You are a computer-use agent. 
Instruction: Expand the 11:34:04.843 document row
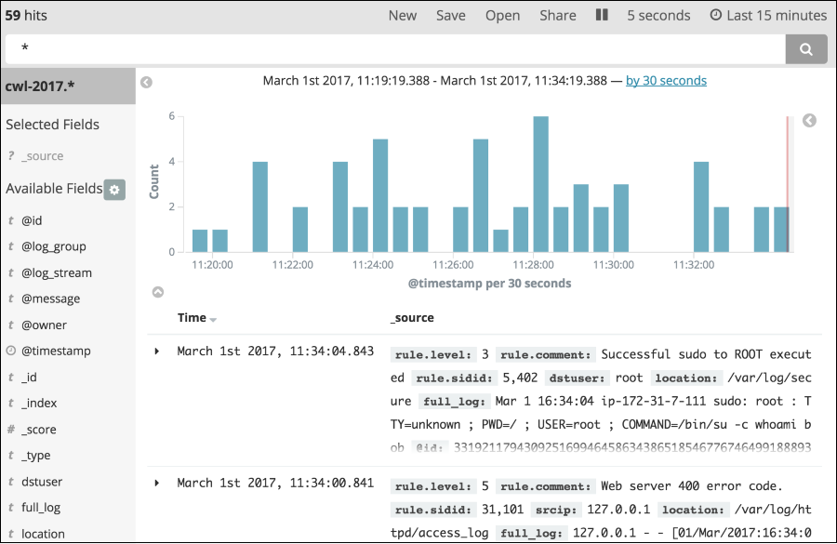pos(157,352)
